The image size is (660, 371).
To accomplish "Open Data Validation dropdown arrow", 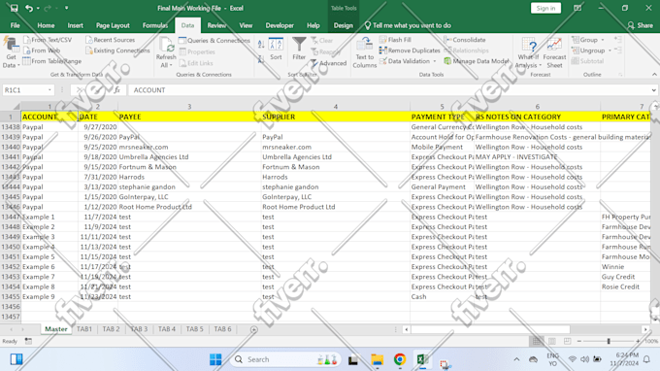I will point(435,61).
